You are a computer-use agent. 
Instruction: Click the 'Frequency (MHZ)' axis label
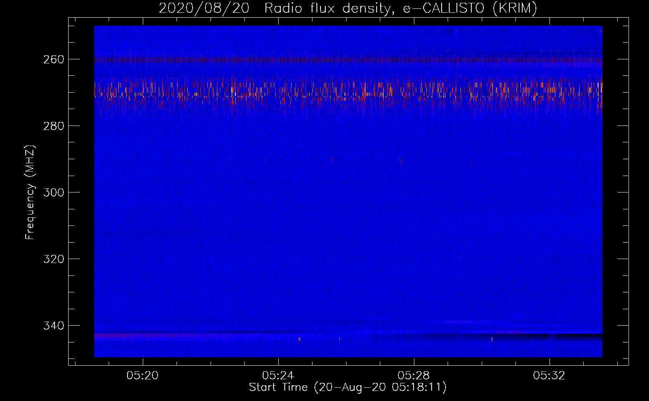coord(30,192)
